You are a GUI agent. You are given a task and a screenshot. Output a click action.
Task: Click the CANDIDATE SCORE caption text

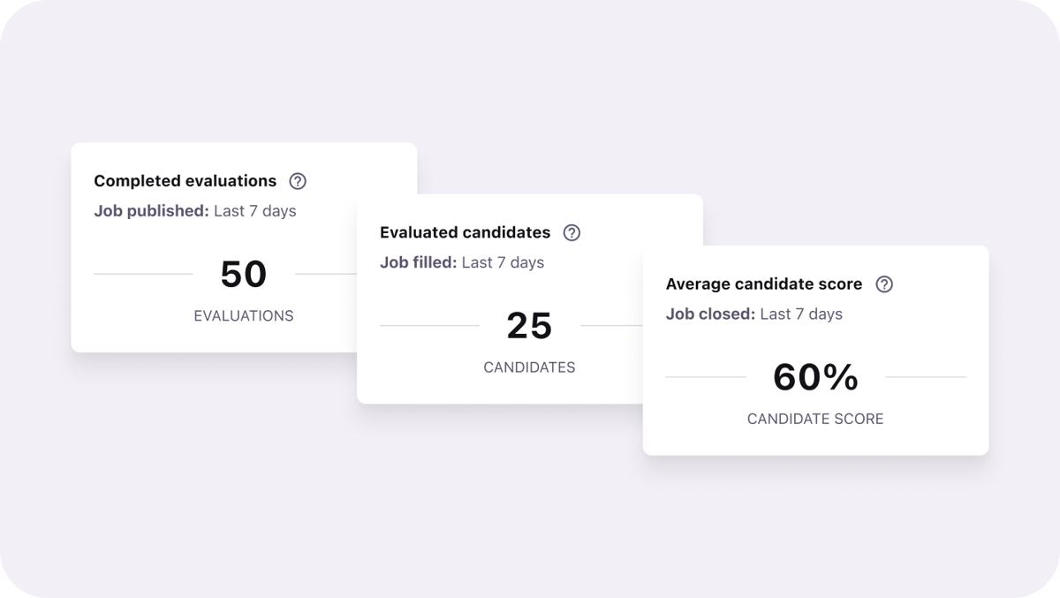[x=815, y=419]
